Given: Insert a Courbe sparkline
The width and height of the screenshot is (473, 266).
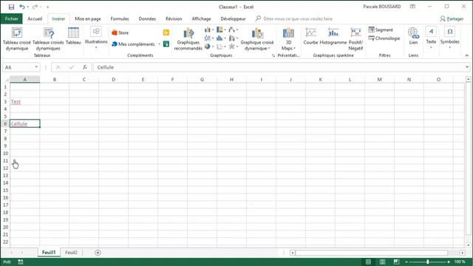Looking at the screenshot, I should tap(310, 36).
